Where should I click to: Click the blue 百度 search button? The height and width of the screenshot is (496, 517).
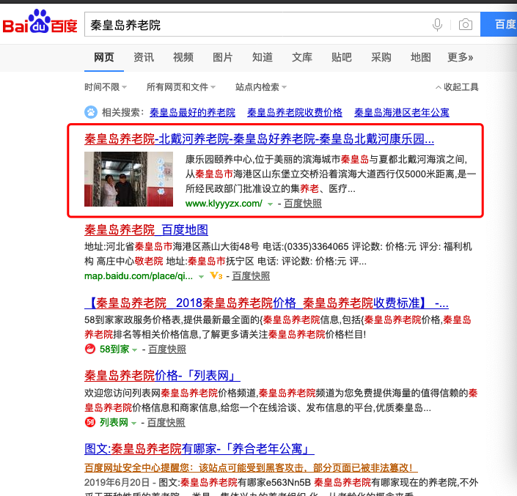pos(499,24)
